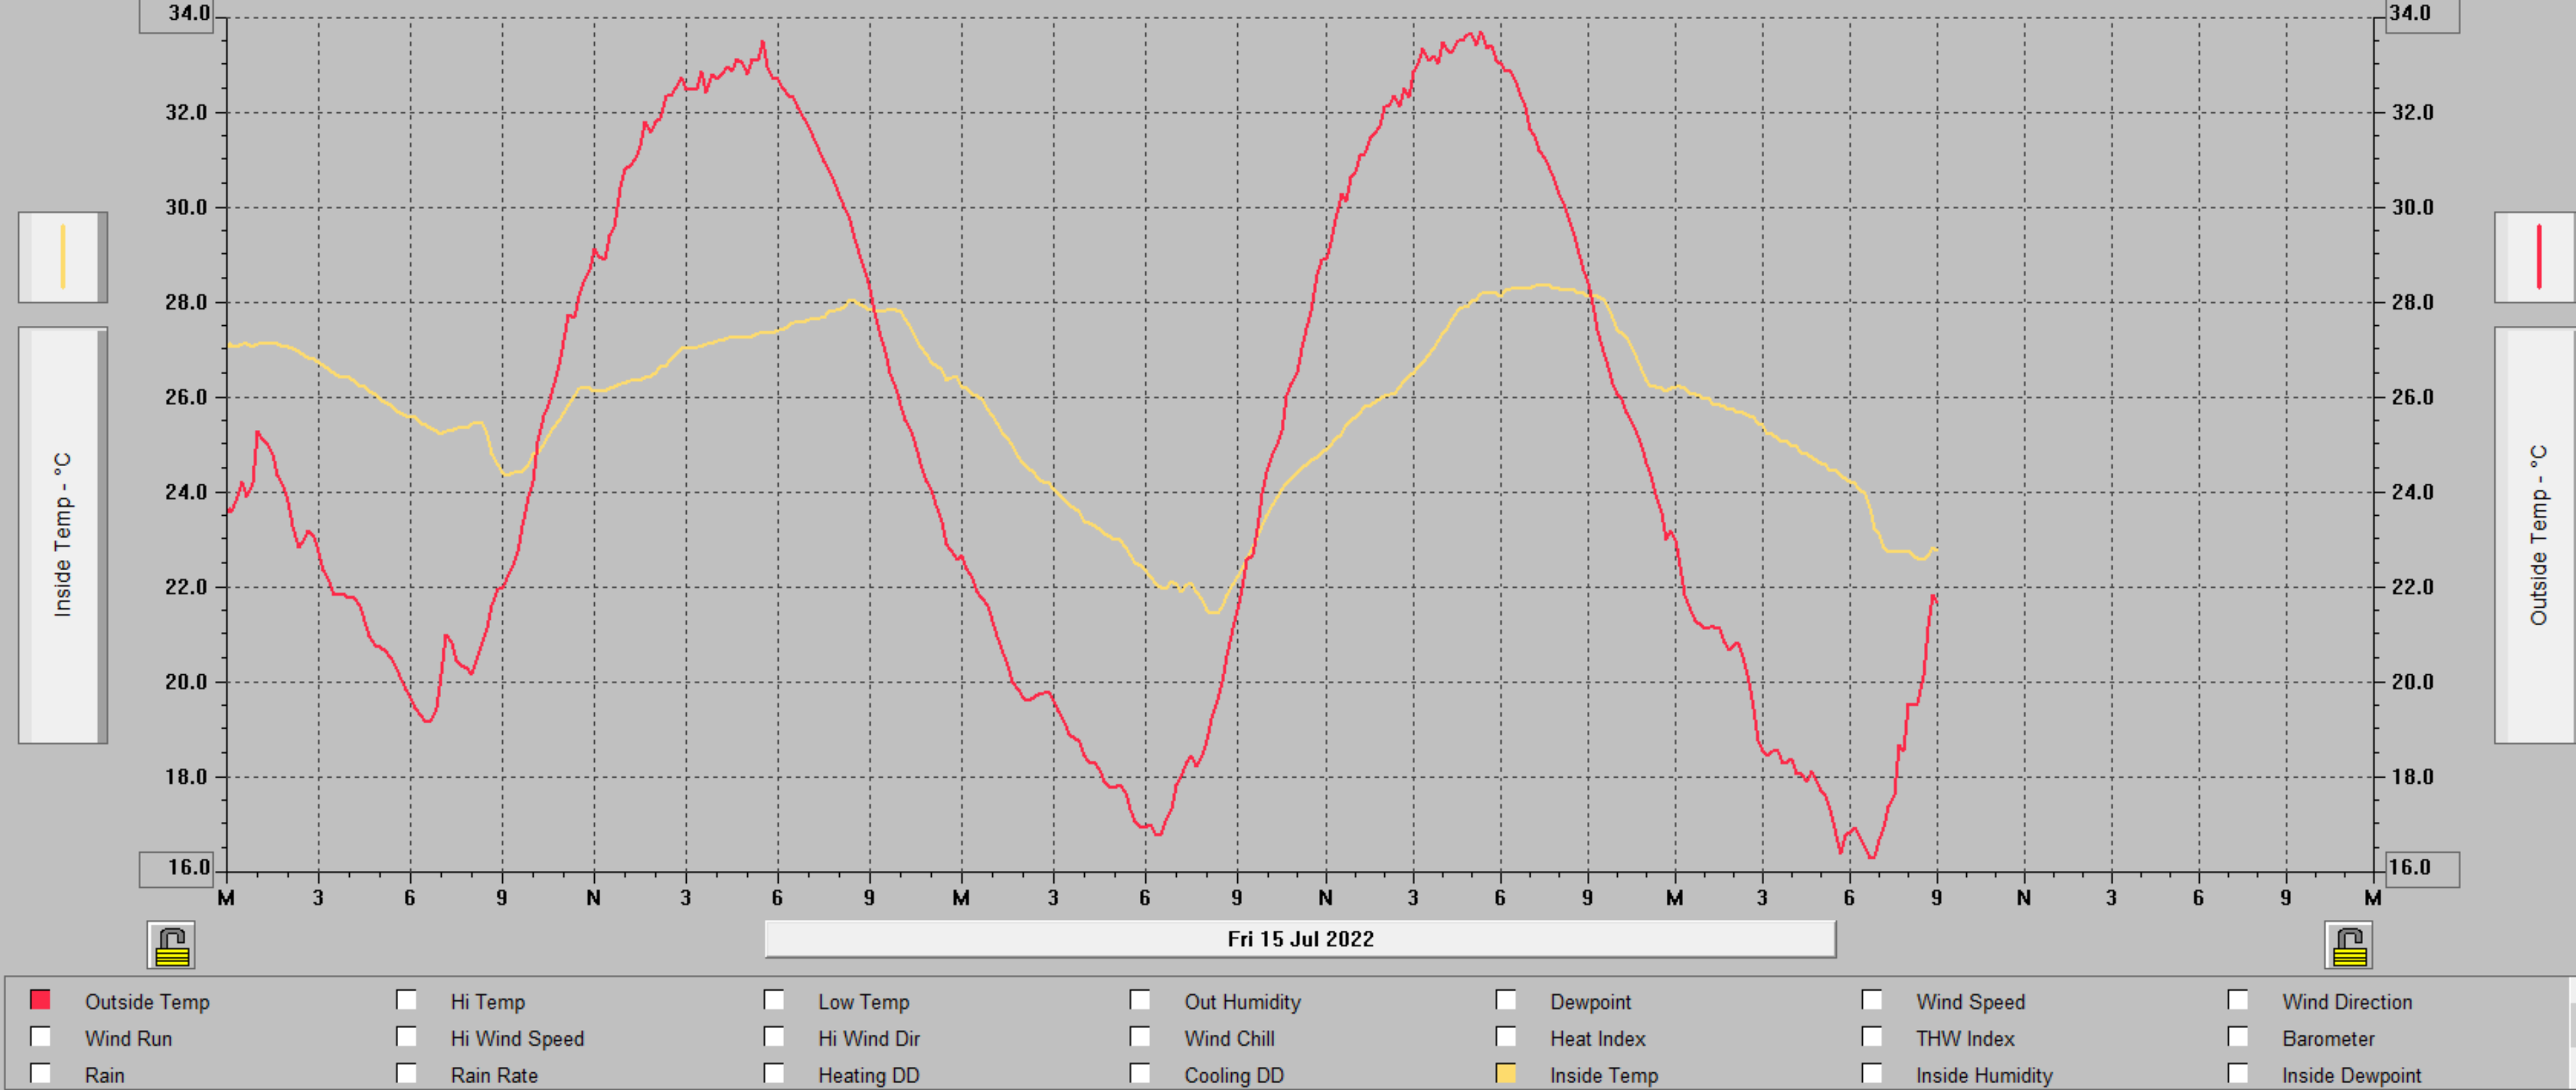
Task: Enable the Low Temp checkbox
Action: tap(774, 1000)
